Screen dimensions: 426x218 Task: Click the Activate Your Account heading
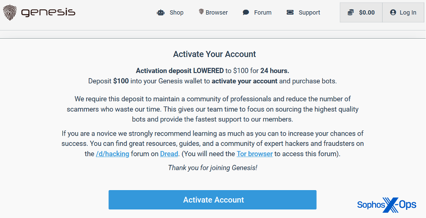click(x=214, y=54)
